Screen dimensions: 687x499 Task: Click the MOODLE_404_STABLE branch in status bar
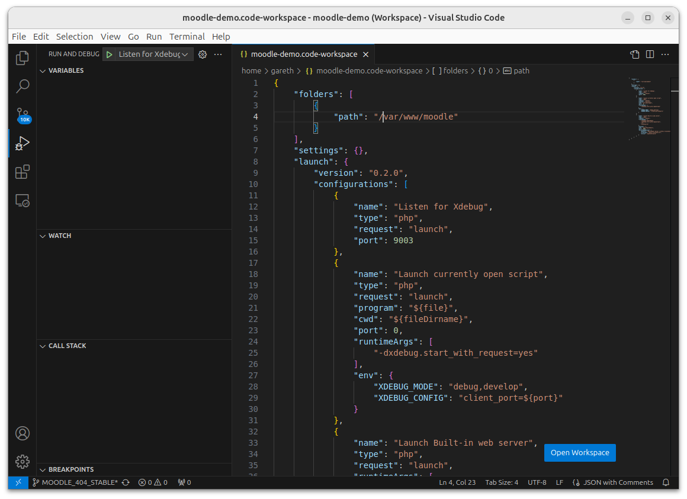[75, 482]
